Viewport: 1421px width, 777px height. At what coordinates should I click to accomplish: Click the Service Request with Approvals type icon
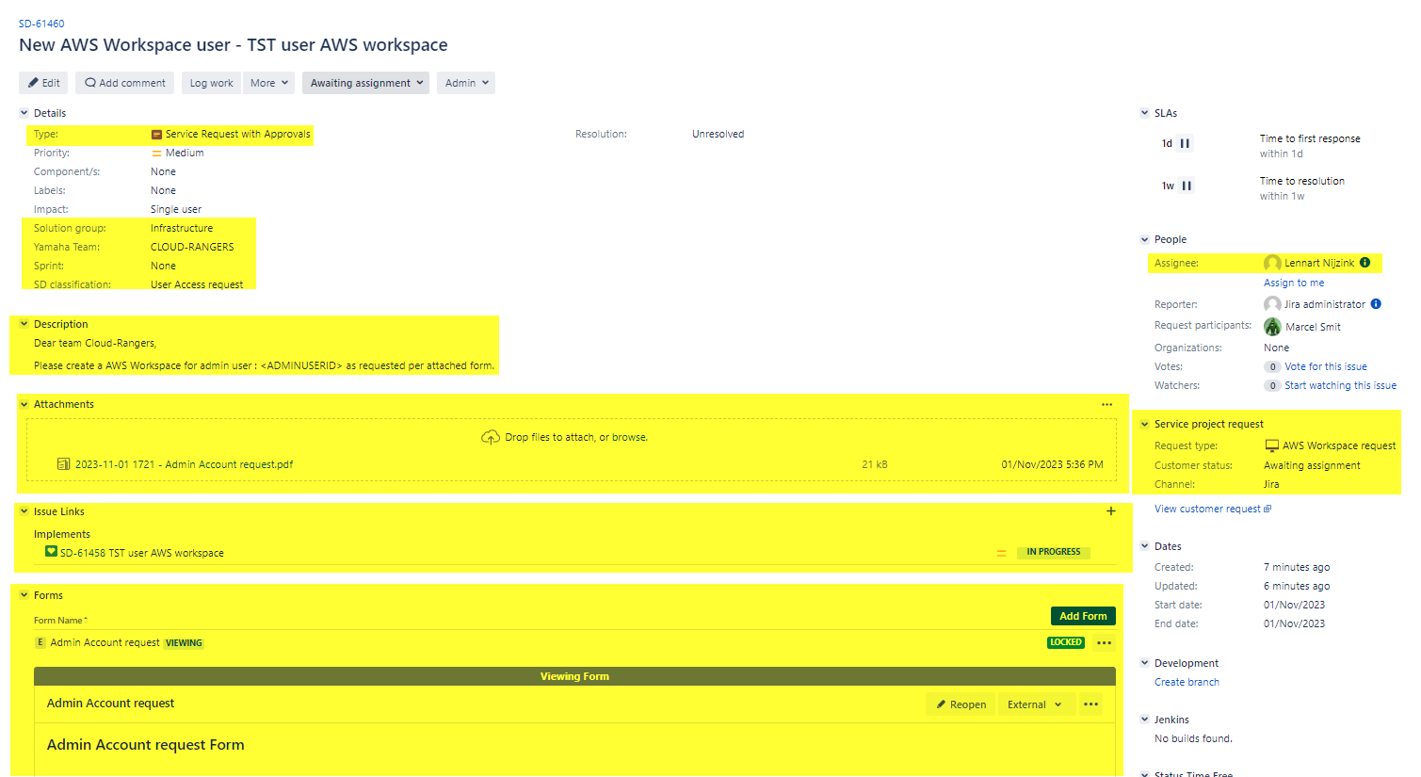(156, 135)
